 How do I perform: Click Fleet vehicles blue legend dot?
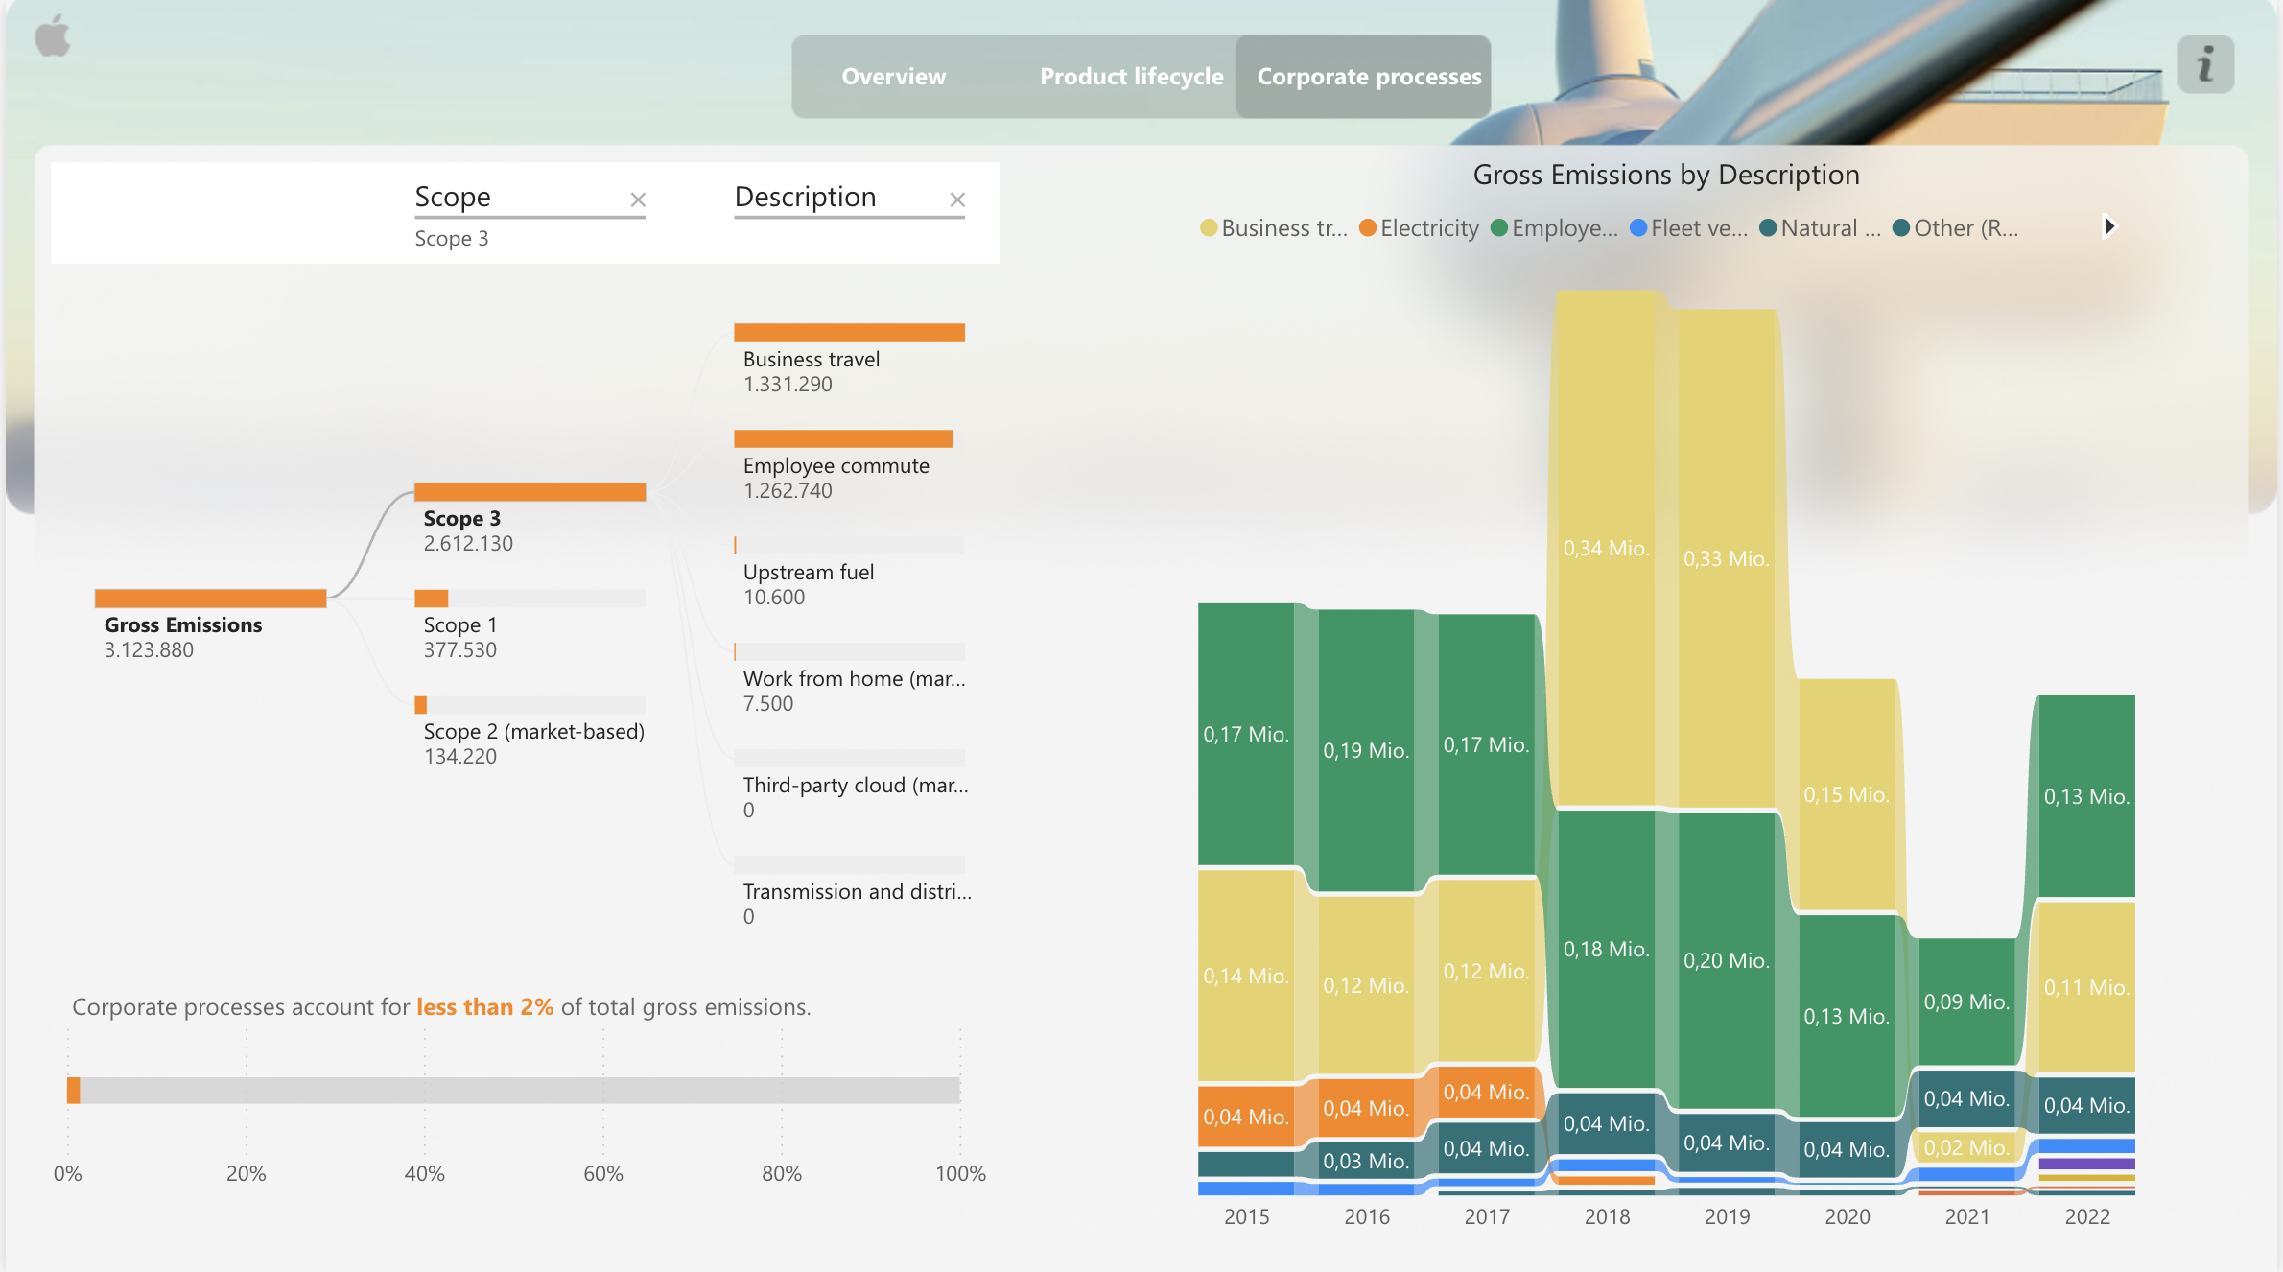point(1638,228)
